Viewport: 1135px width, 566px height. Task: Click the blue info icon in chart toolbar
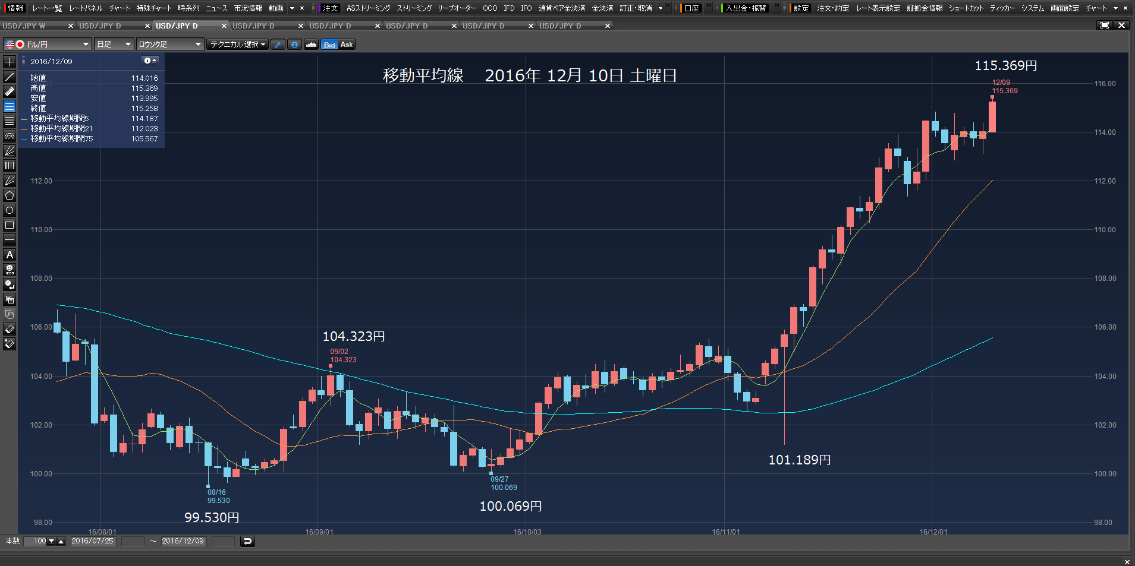(294, 45)
